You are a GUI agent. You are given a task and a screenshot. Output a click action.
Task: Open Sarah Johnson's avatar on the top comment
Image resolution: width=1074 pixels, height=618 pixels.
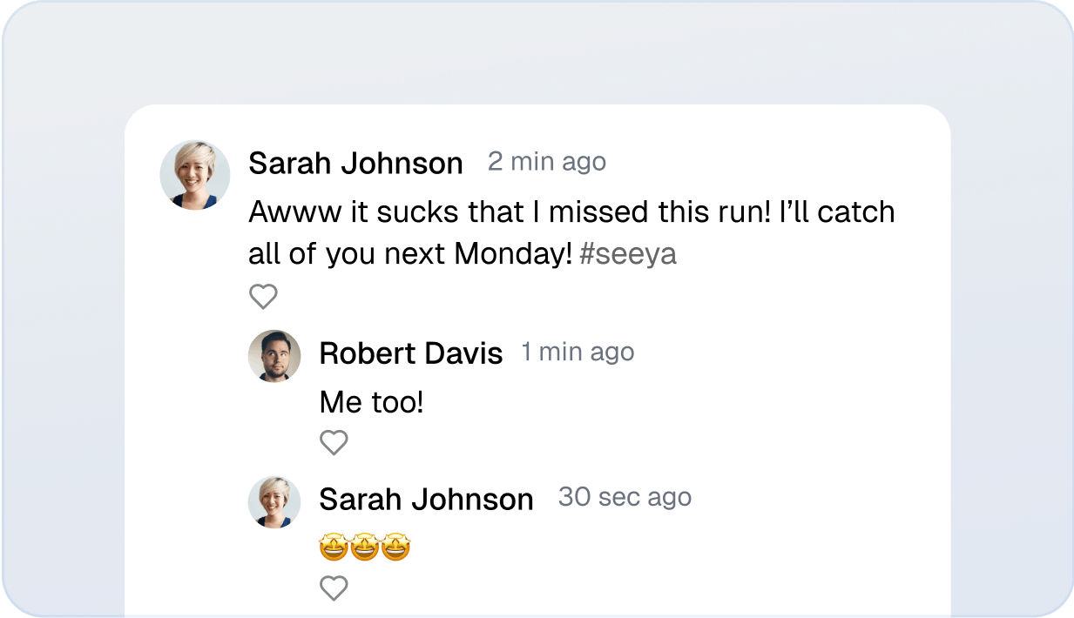[x=195, y=175]
